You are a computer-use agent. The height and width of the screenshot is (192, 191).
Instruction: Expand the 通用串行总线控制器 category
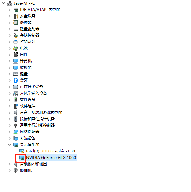click(x=9, y=125)
